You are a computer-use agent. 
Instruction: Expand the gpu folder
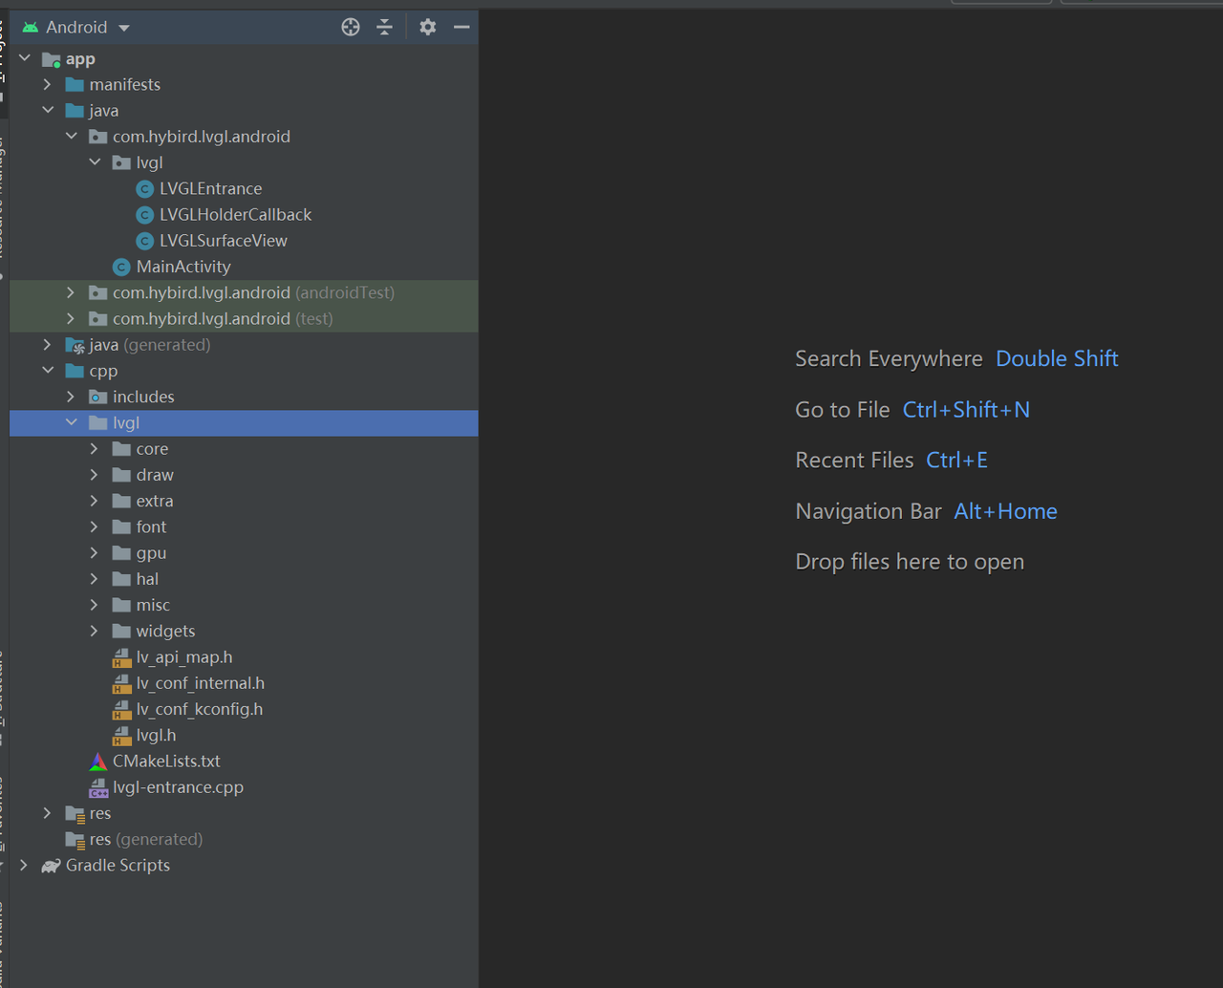tap(95, 553)
